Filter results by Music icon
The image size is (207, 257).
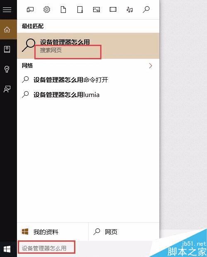coord(130,10)
